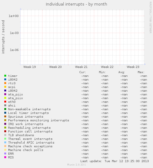Click the orange rtc0 legend swatch
The image size is (153, 168).
click(x=5, y=83)
